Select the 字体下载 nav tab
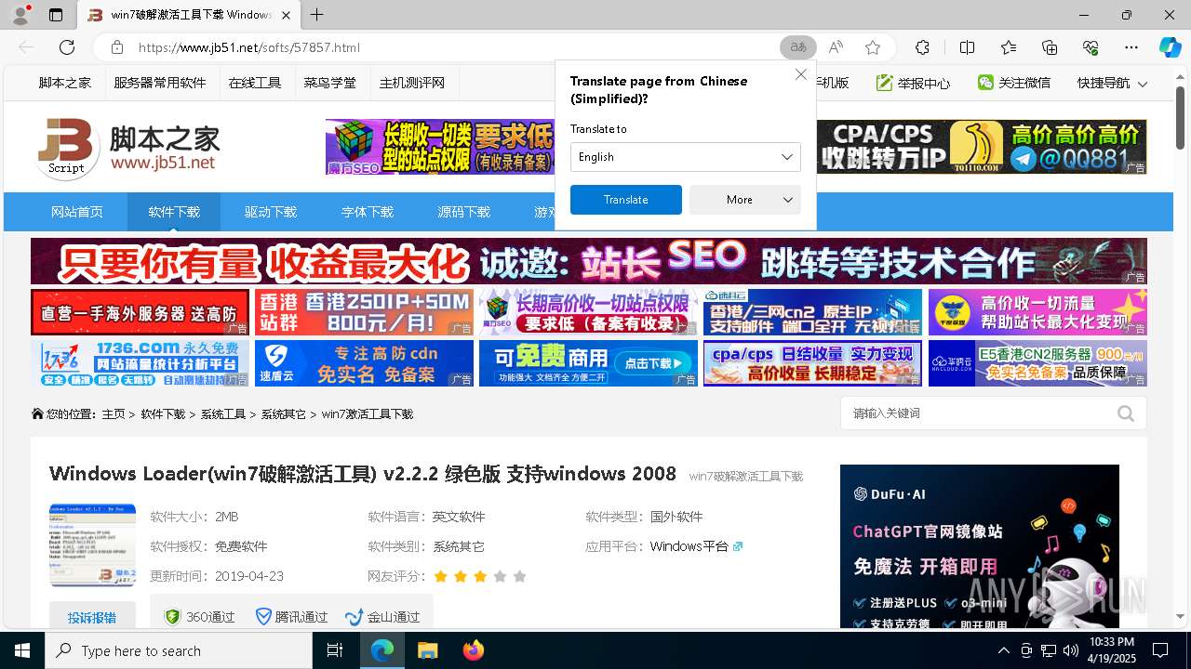Image resolution: width=1191 pixels, height=669 pixels. (x=368, y=212)
